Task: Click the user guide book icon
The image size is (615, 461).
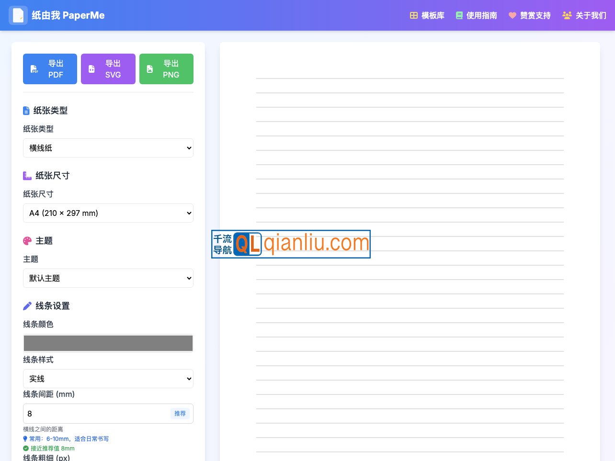Action: [459, 15]
